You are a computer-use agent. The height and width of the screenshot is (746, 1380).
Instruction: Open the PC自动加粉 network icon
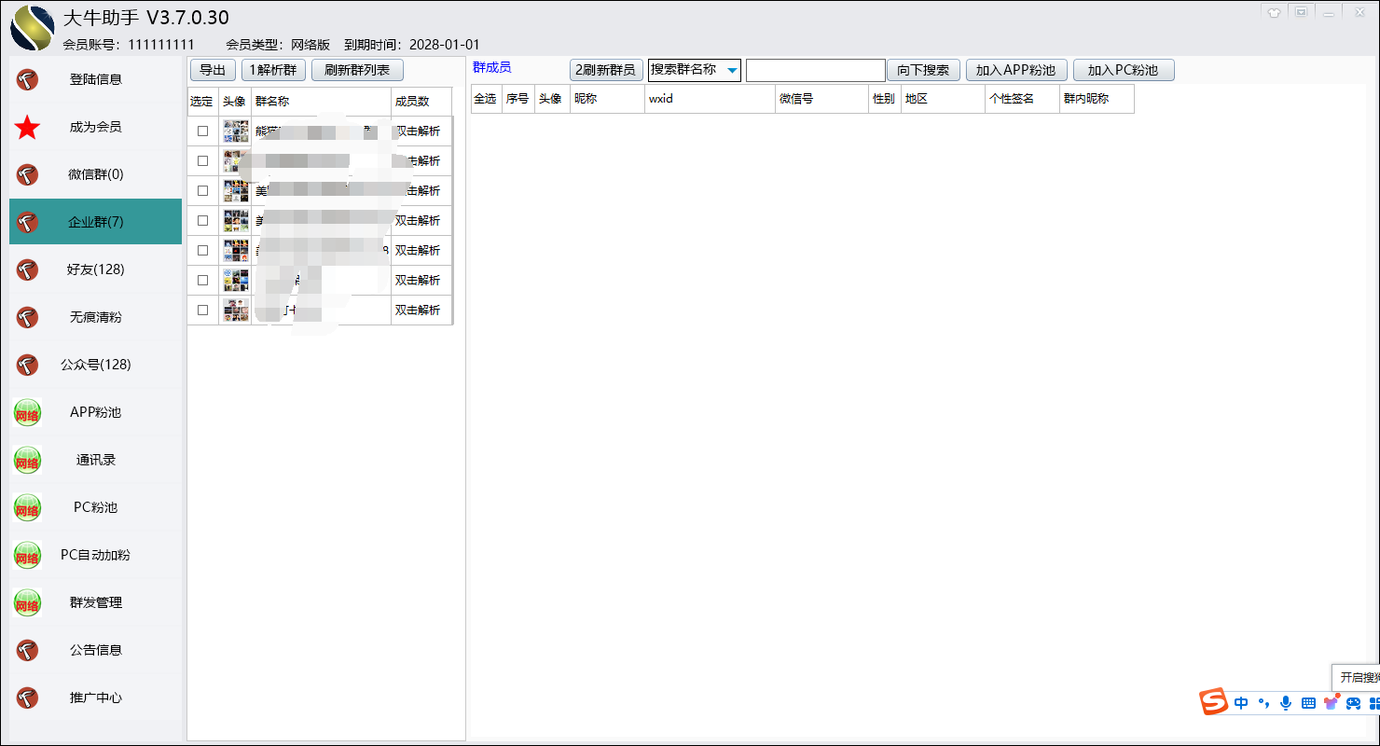27,555
